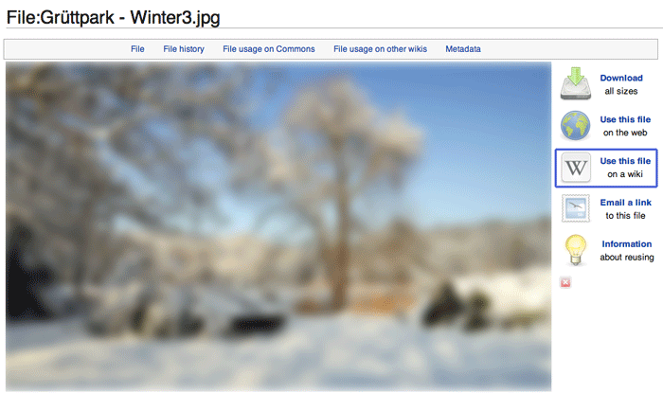Switch to File history tab
Viewport: 663px width, 393px height.
(184, 49)
